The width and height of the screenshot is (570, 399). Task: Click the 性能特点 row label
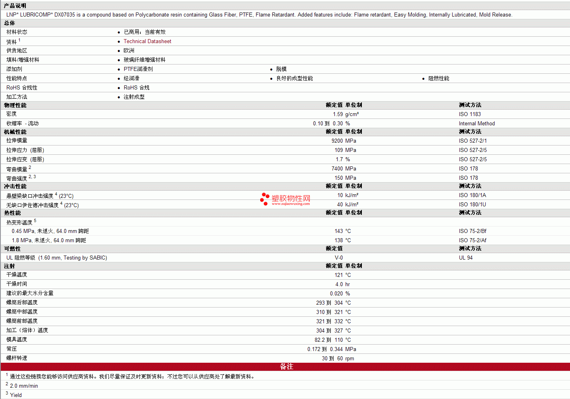pos(17,78)
